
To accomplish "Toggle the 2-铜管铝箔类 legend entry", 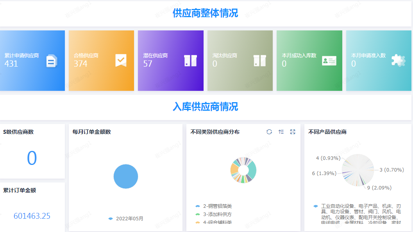I will pyautogui.click(x=213, y=206).
